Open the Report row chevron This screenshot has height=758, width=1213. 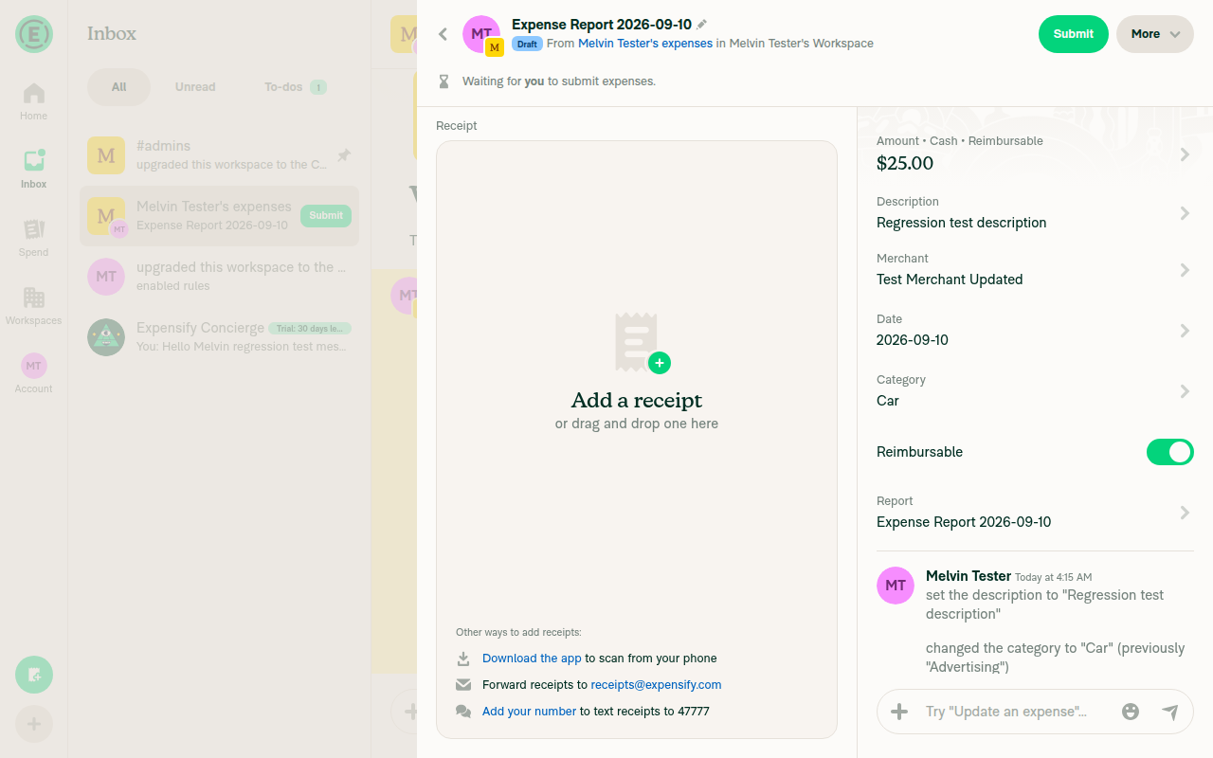pos(1185,513)
